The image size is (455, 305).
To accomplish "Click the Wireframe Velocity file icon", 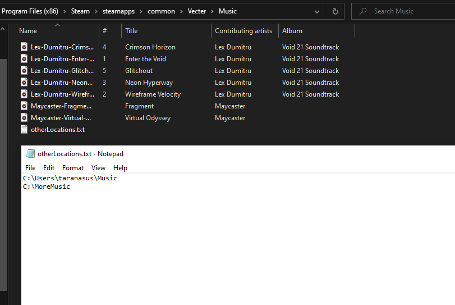I will 24,94.
